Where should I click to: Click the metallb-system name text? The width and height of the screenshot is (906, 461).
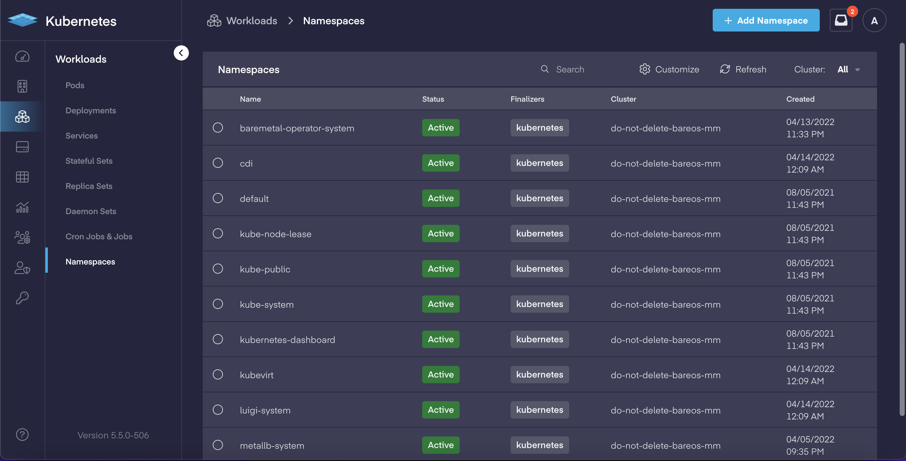(x=272, y=445)
